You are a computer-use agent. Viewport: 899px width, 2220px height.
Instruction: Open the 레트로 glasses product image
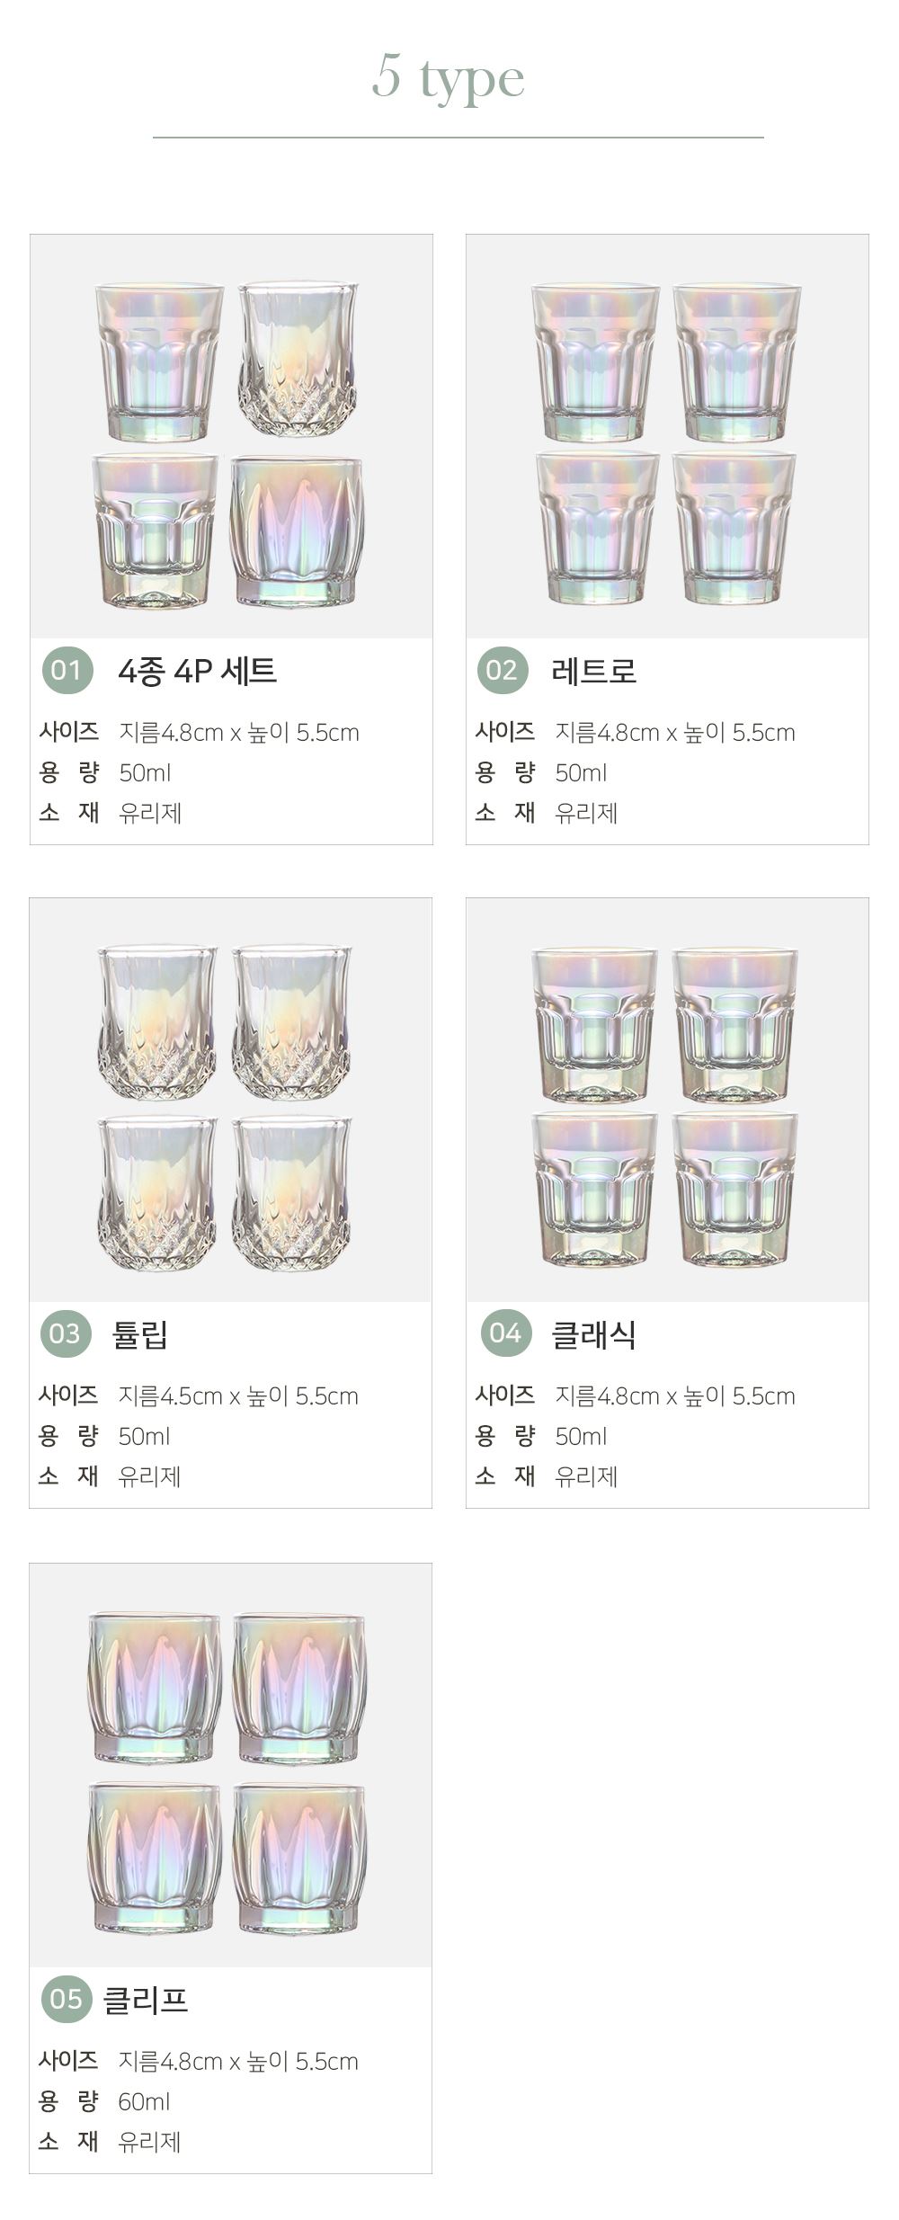[667, 437]
